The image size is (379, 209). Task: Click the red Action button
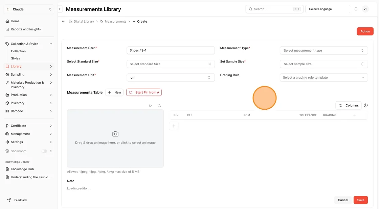[x=365, y=31]
